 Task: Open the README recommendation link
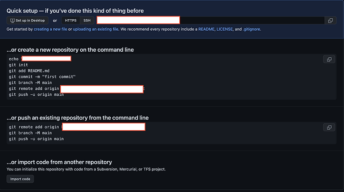[x=206, y=29]
